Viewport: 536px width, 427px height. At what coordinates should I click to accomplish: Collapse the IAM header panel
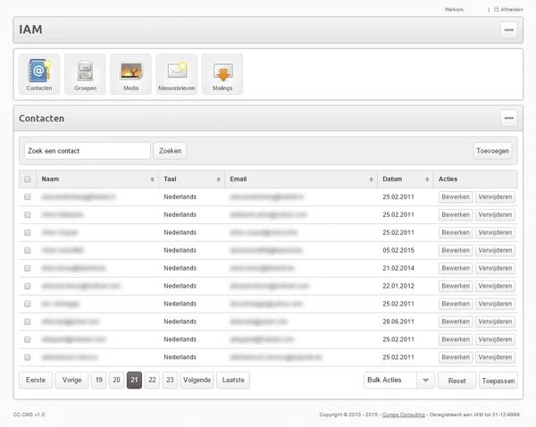[x=508, y=29]
